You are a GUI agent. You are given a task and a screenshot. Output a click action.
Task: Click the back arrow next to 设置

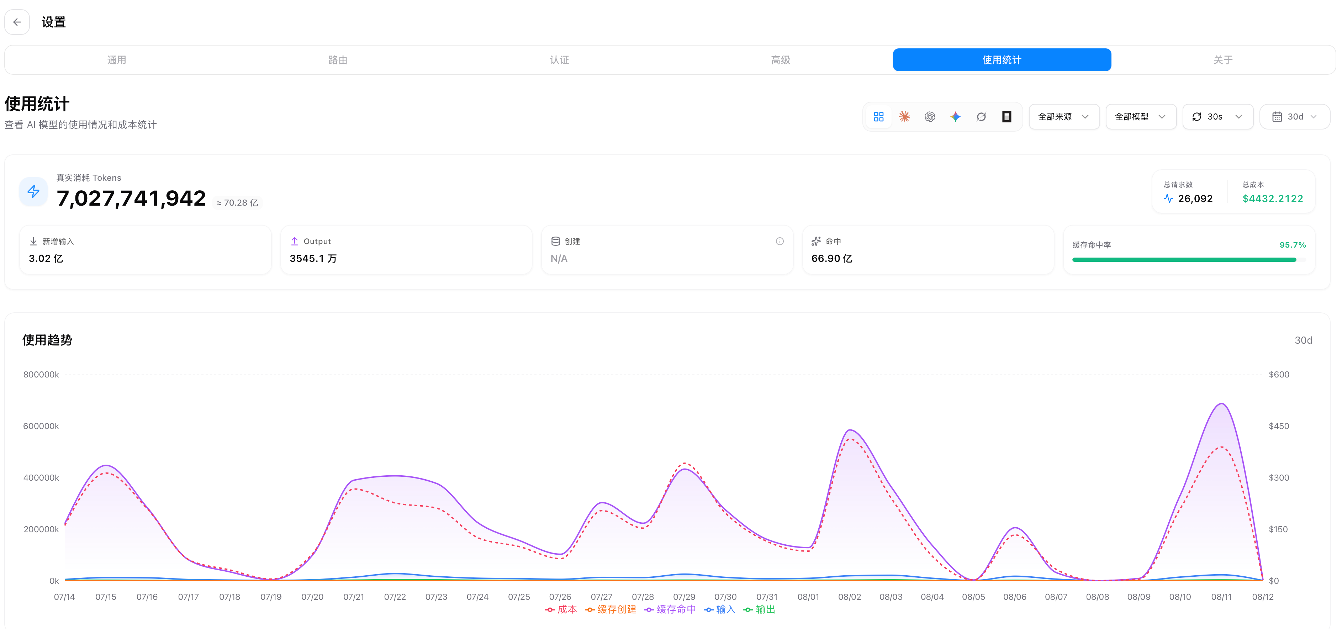tap(17, 22)
